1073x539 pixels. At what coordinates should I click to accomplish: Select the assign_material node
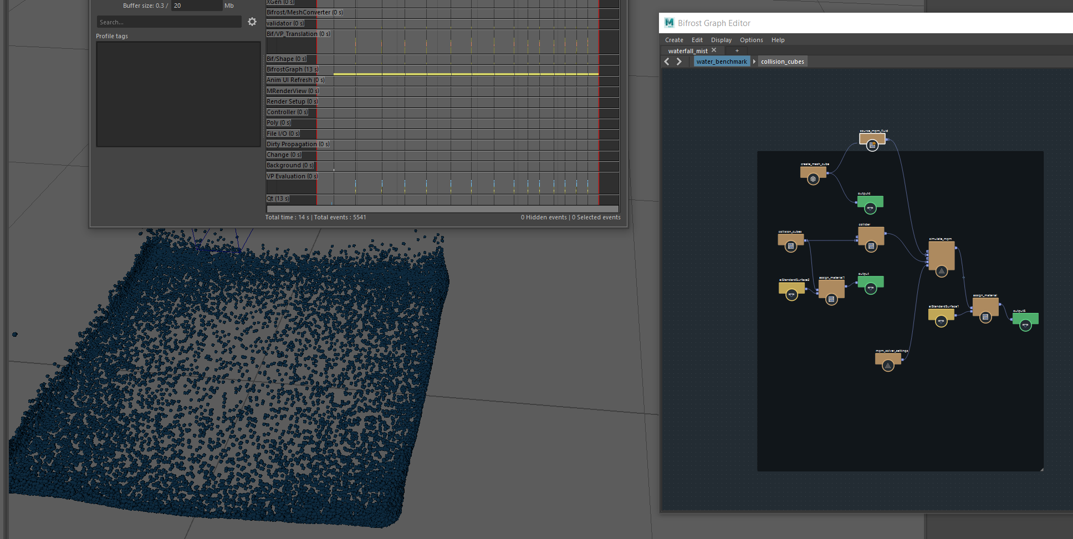pos(985,307)
